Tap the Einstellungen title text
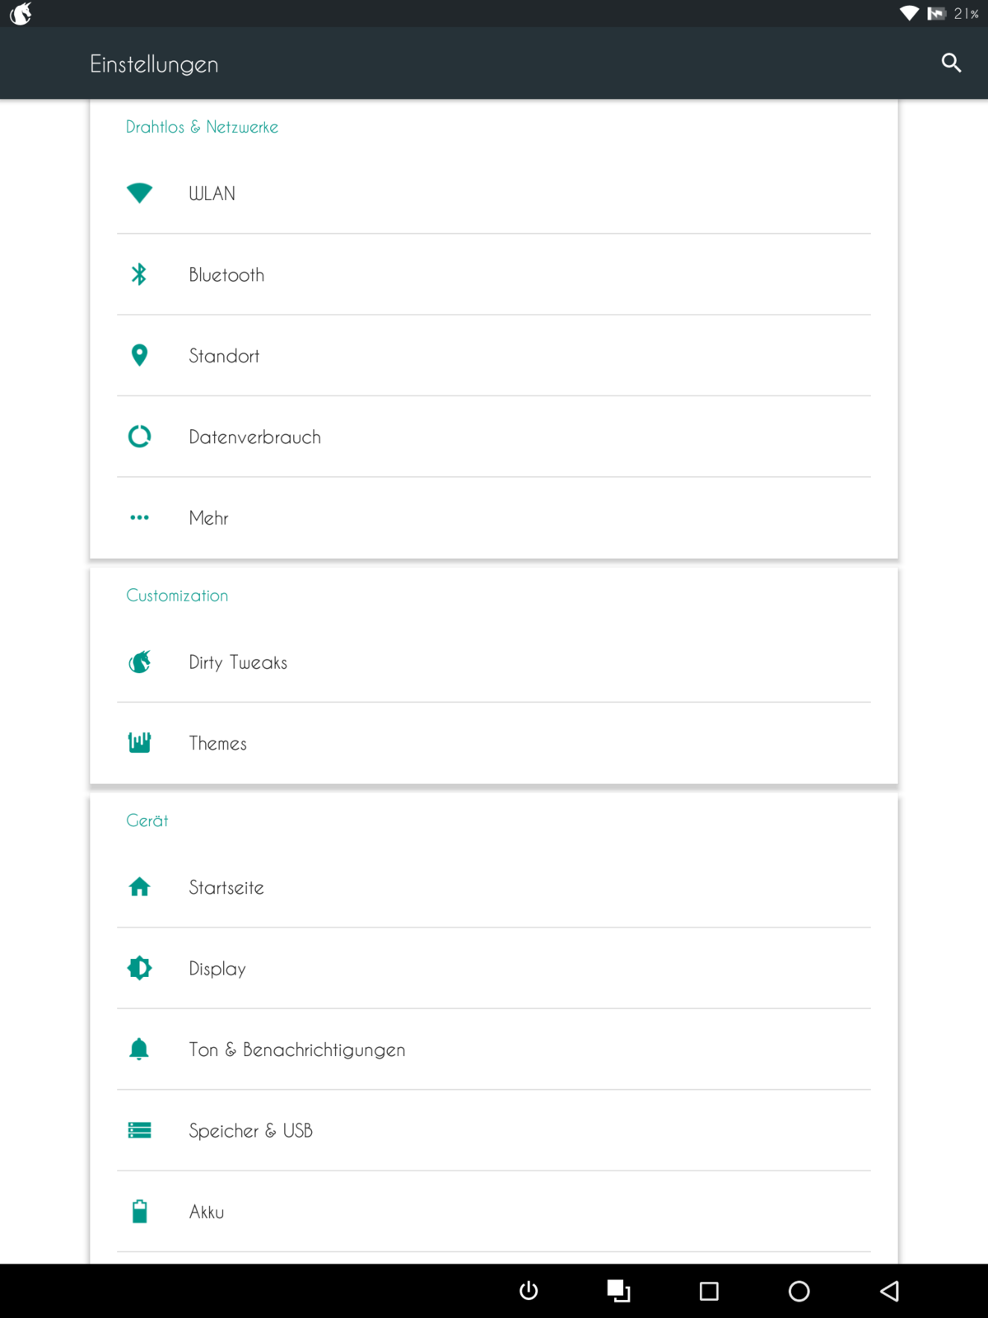 click(x=154, y=64)
